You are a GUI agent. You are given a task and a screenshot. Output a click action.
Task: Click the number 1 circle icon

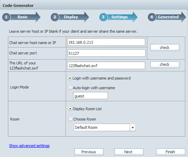6,17
